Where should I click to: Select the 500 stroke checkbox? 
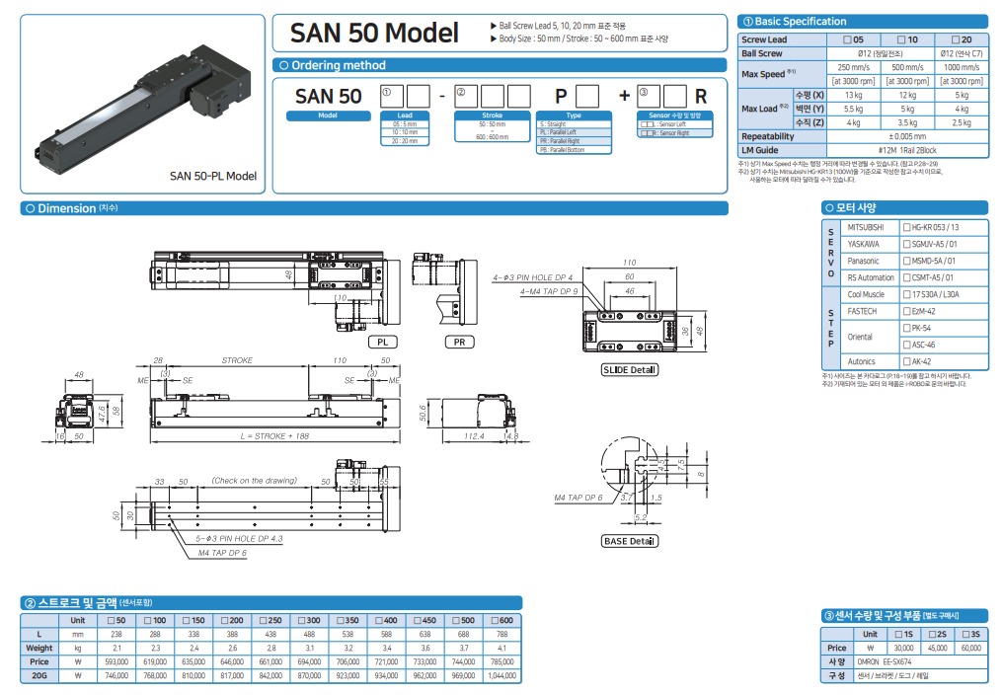tap(455, 620)
